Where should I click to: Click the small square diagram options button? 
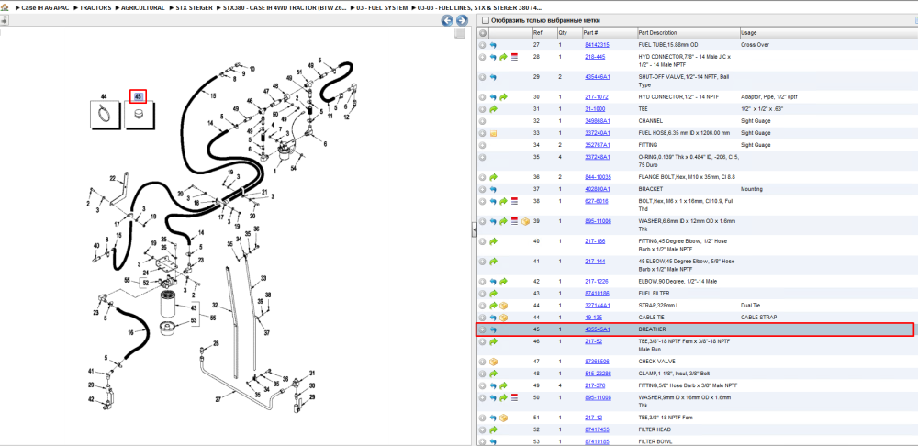click(460, 33)
